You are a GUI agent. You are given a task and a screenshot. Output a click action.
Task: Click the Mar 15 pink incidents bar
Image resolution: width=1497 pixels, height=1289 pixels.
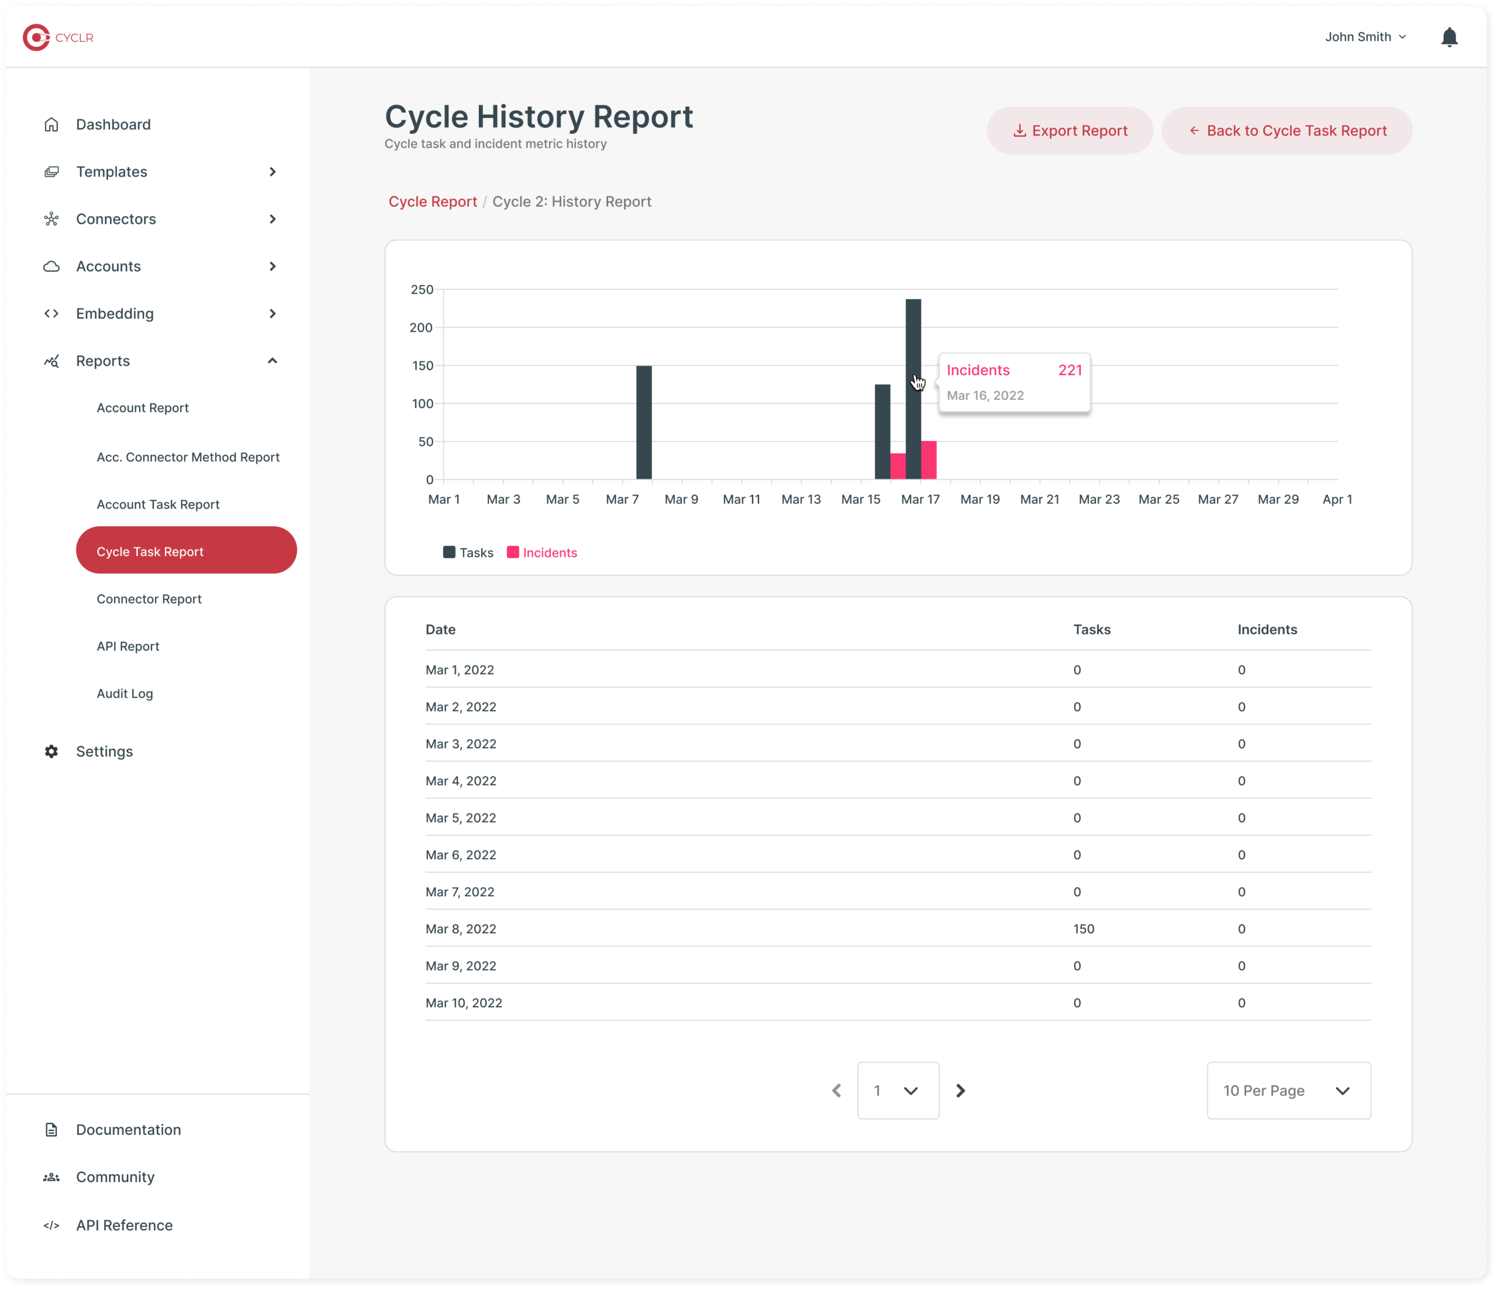click(898, 466)
